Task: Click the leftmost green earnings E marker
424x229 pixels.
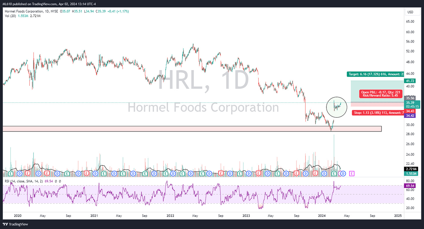Action: click(x=11, y=173)
